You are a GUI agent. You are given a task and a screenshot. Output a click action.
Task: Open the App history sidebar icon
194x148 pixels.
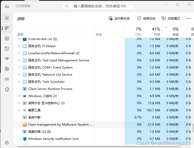7,49
